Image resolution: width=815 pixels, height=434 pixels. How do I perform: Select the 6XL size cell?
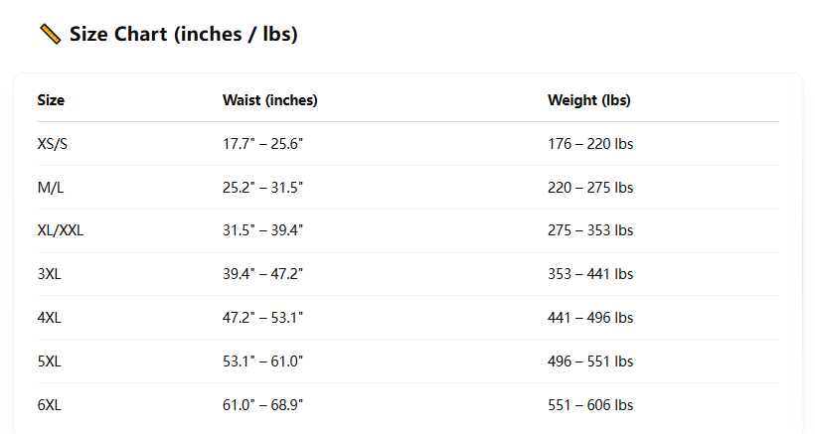coord(50,405)
